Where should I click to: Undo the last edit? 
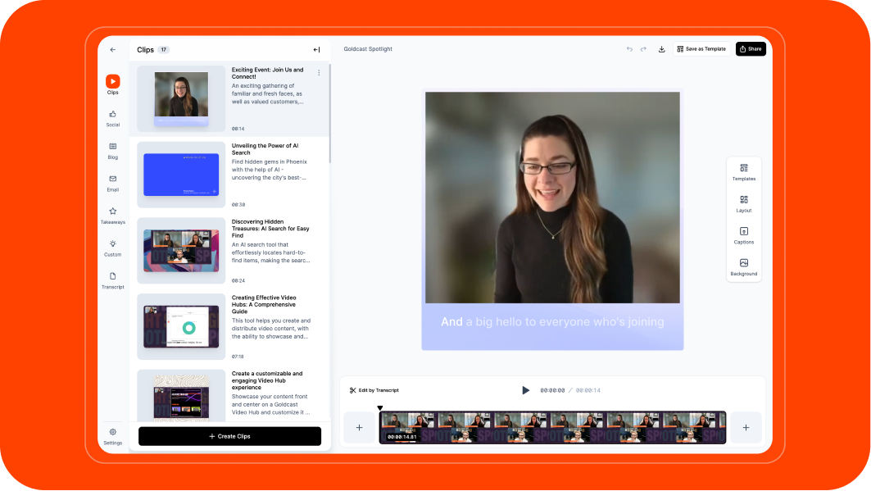[629, 49]
